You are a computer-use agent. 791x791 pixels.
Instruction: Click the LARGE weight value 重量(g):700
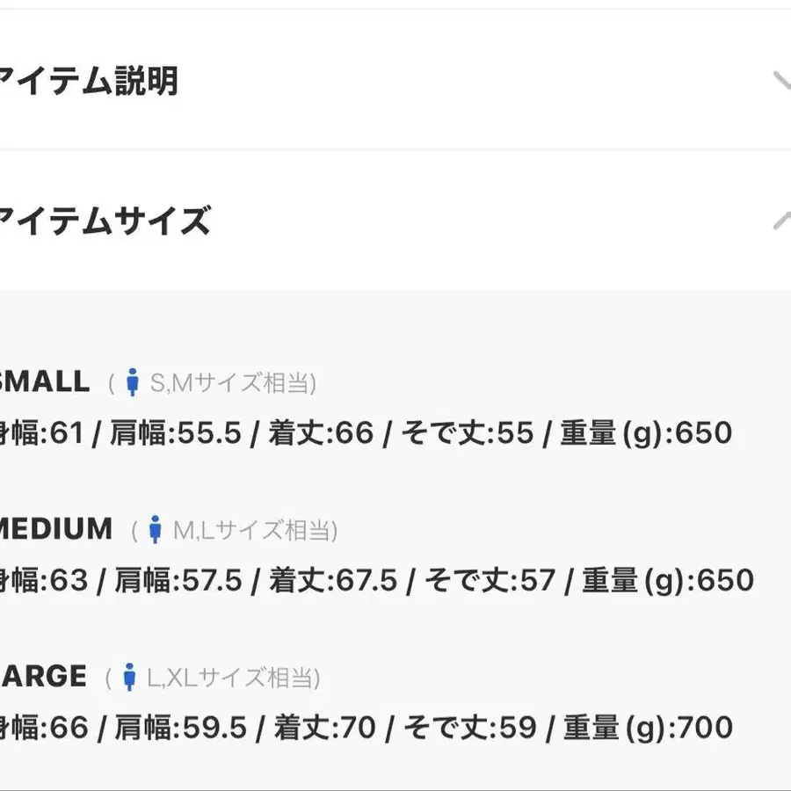648,728
